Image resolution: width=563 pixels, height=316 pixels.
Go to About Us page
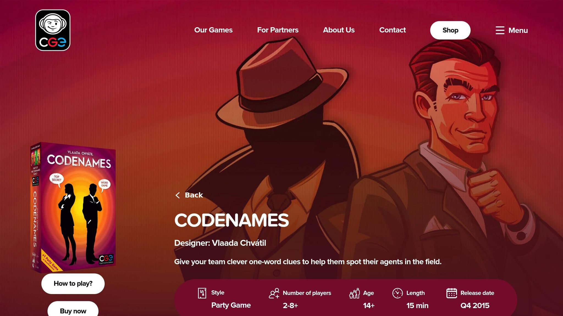pyautogui.click(x=339, y=30)
